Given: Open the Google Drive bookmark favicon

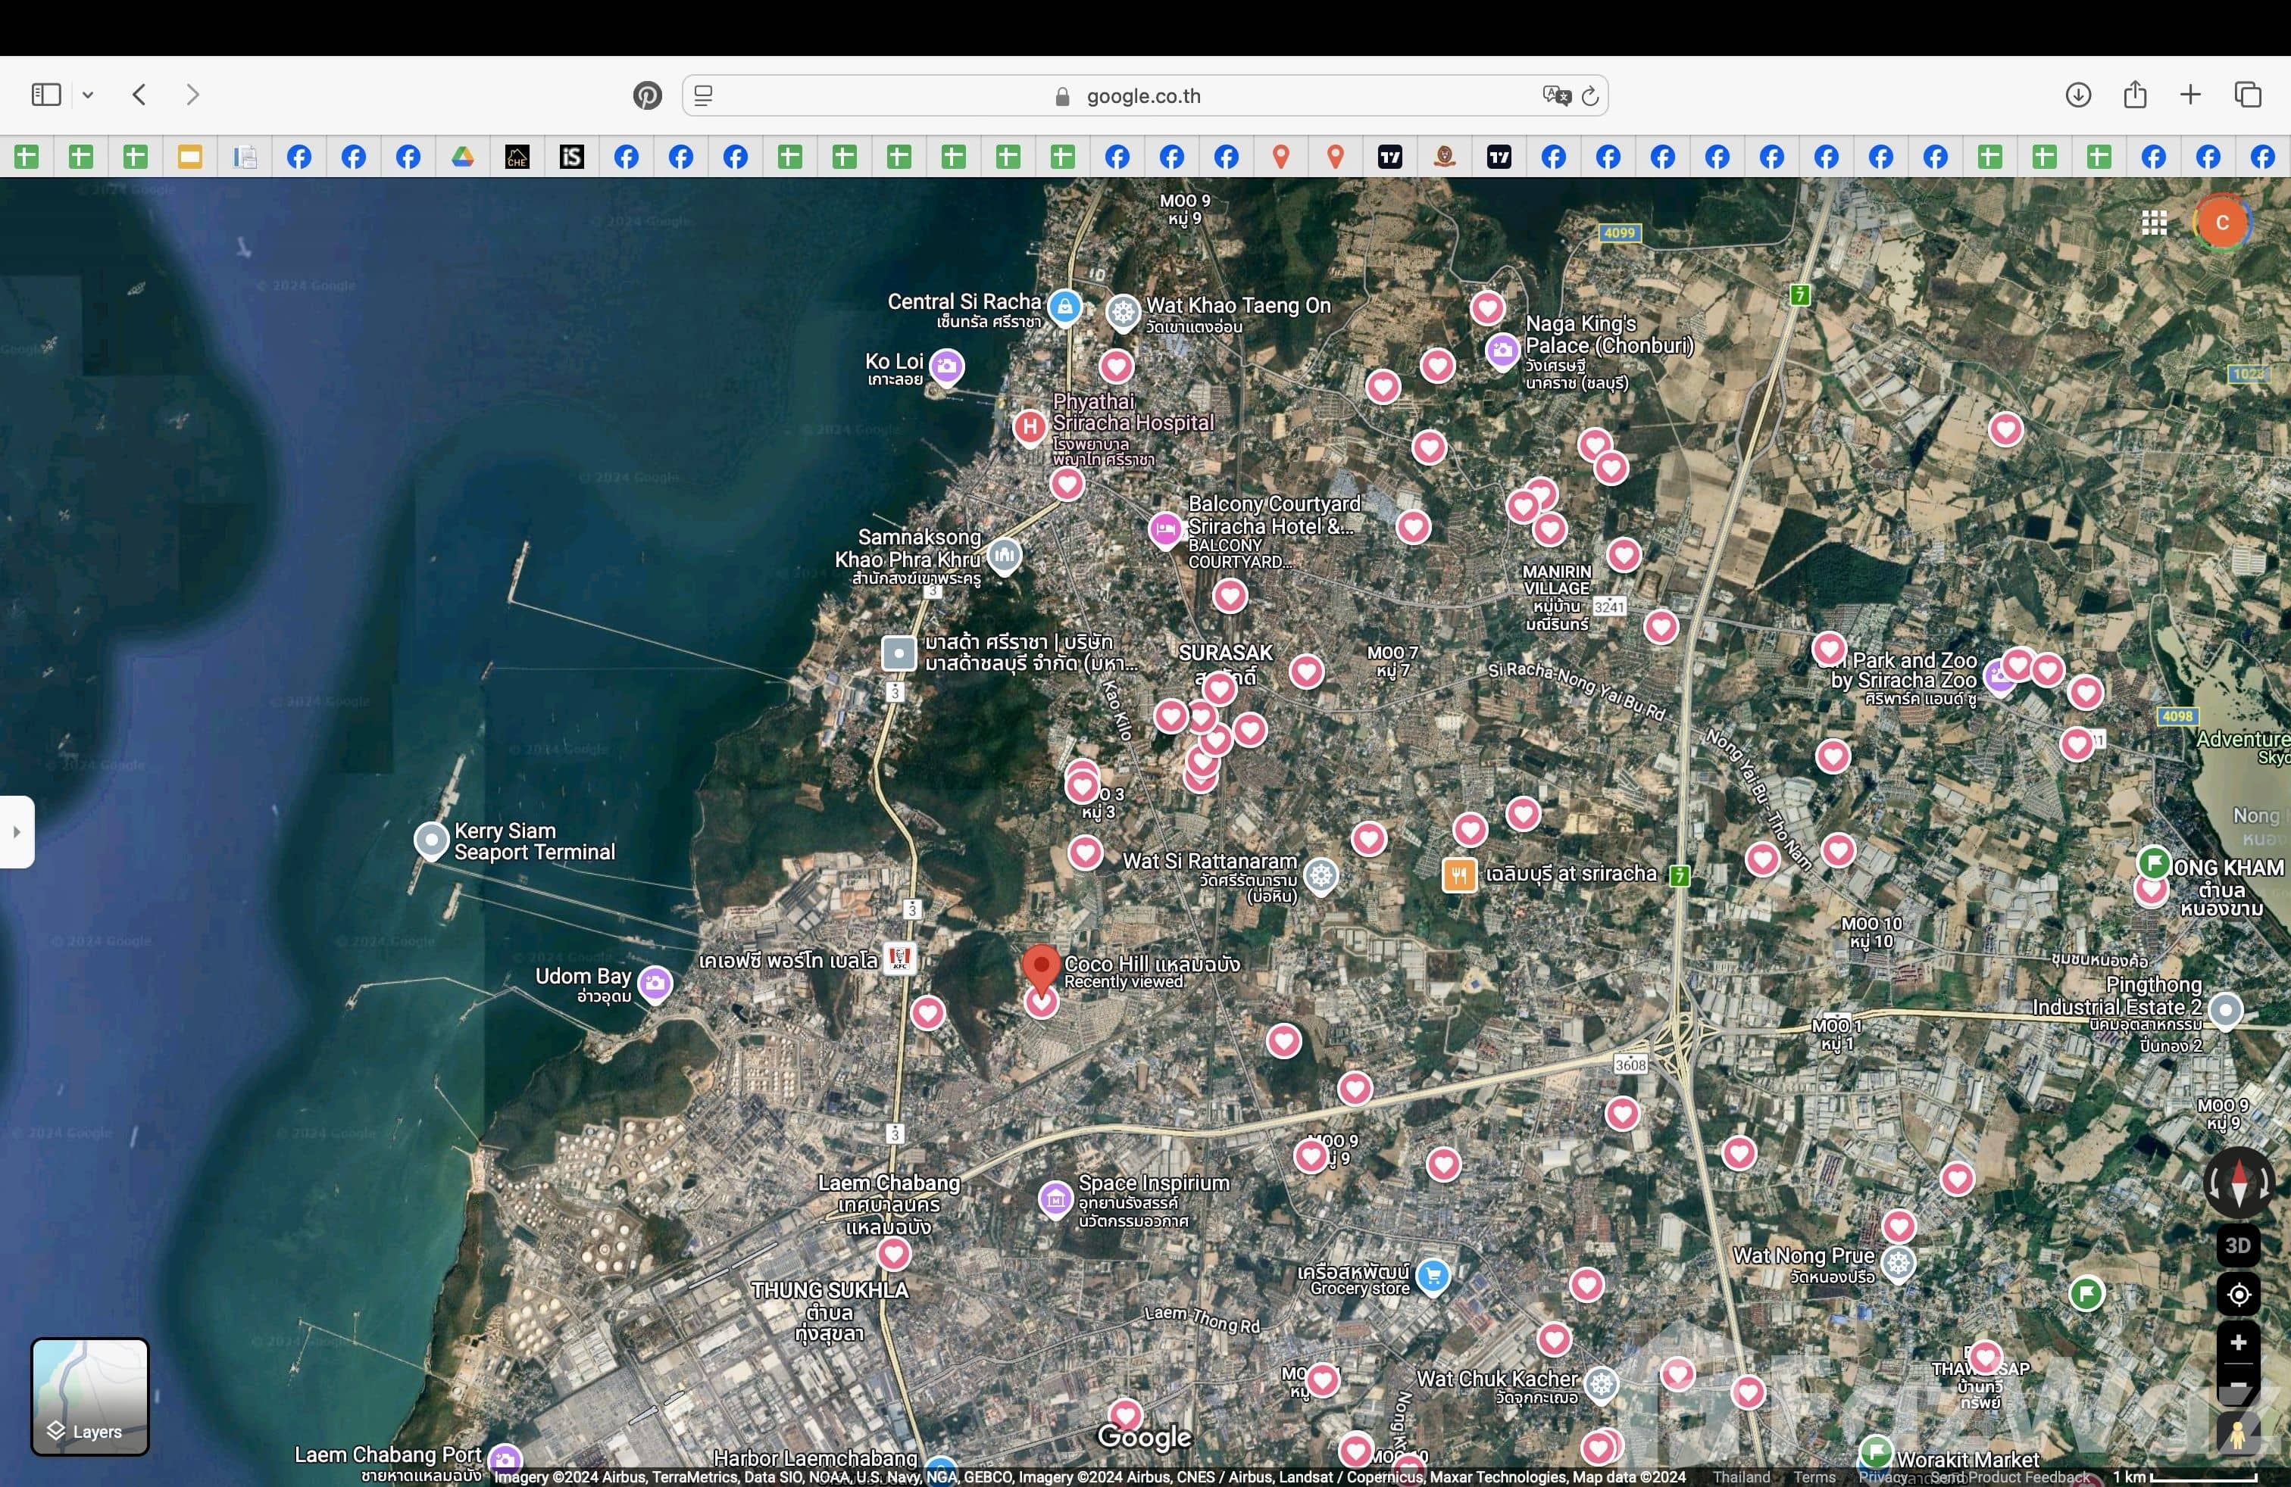Looking at the screenshot, I should coord(463,157).
